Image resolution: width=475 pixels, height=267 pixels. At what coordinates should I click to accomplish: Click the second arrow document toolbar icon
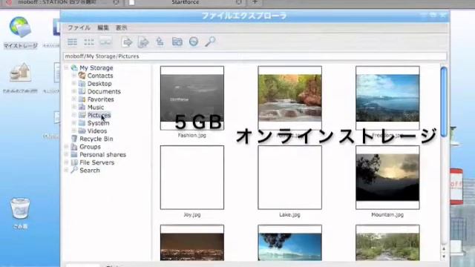pos(143,42)
